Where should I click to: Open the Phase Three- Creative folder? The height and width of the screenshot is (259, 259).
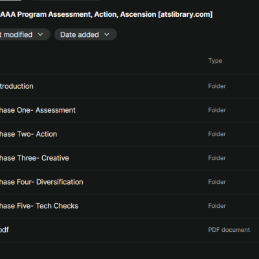129,158
